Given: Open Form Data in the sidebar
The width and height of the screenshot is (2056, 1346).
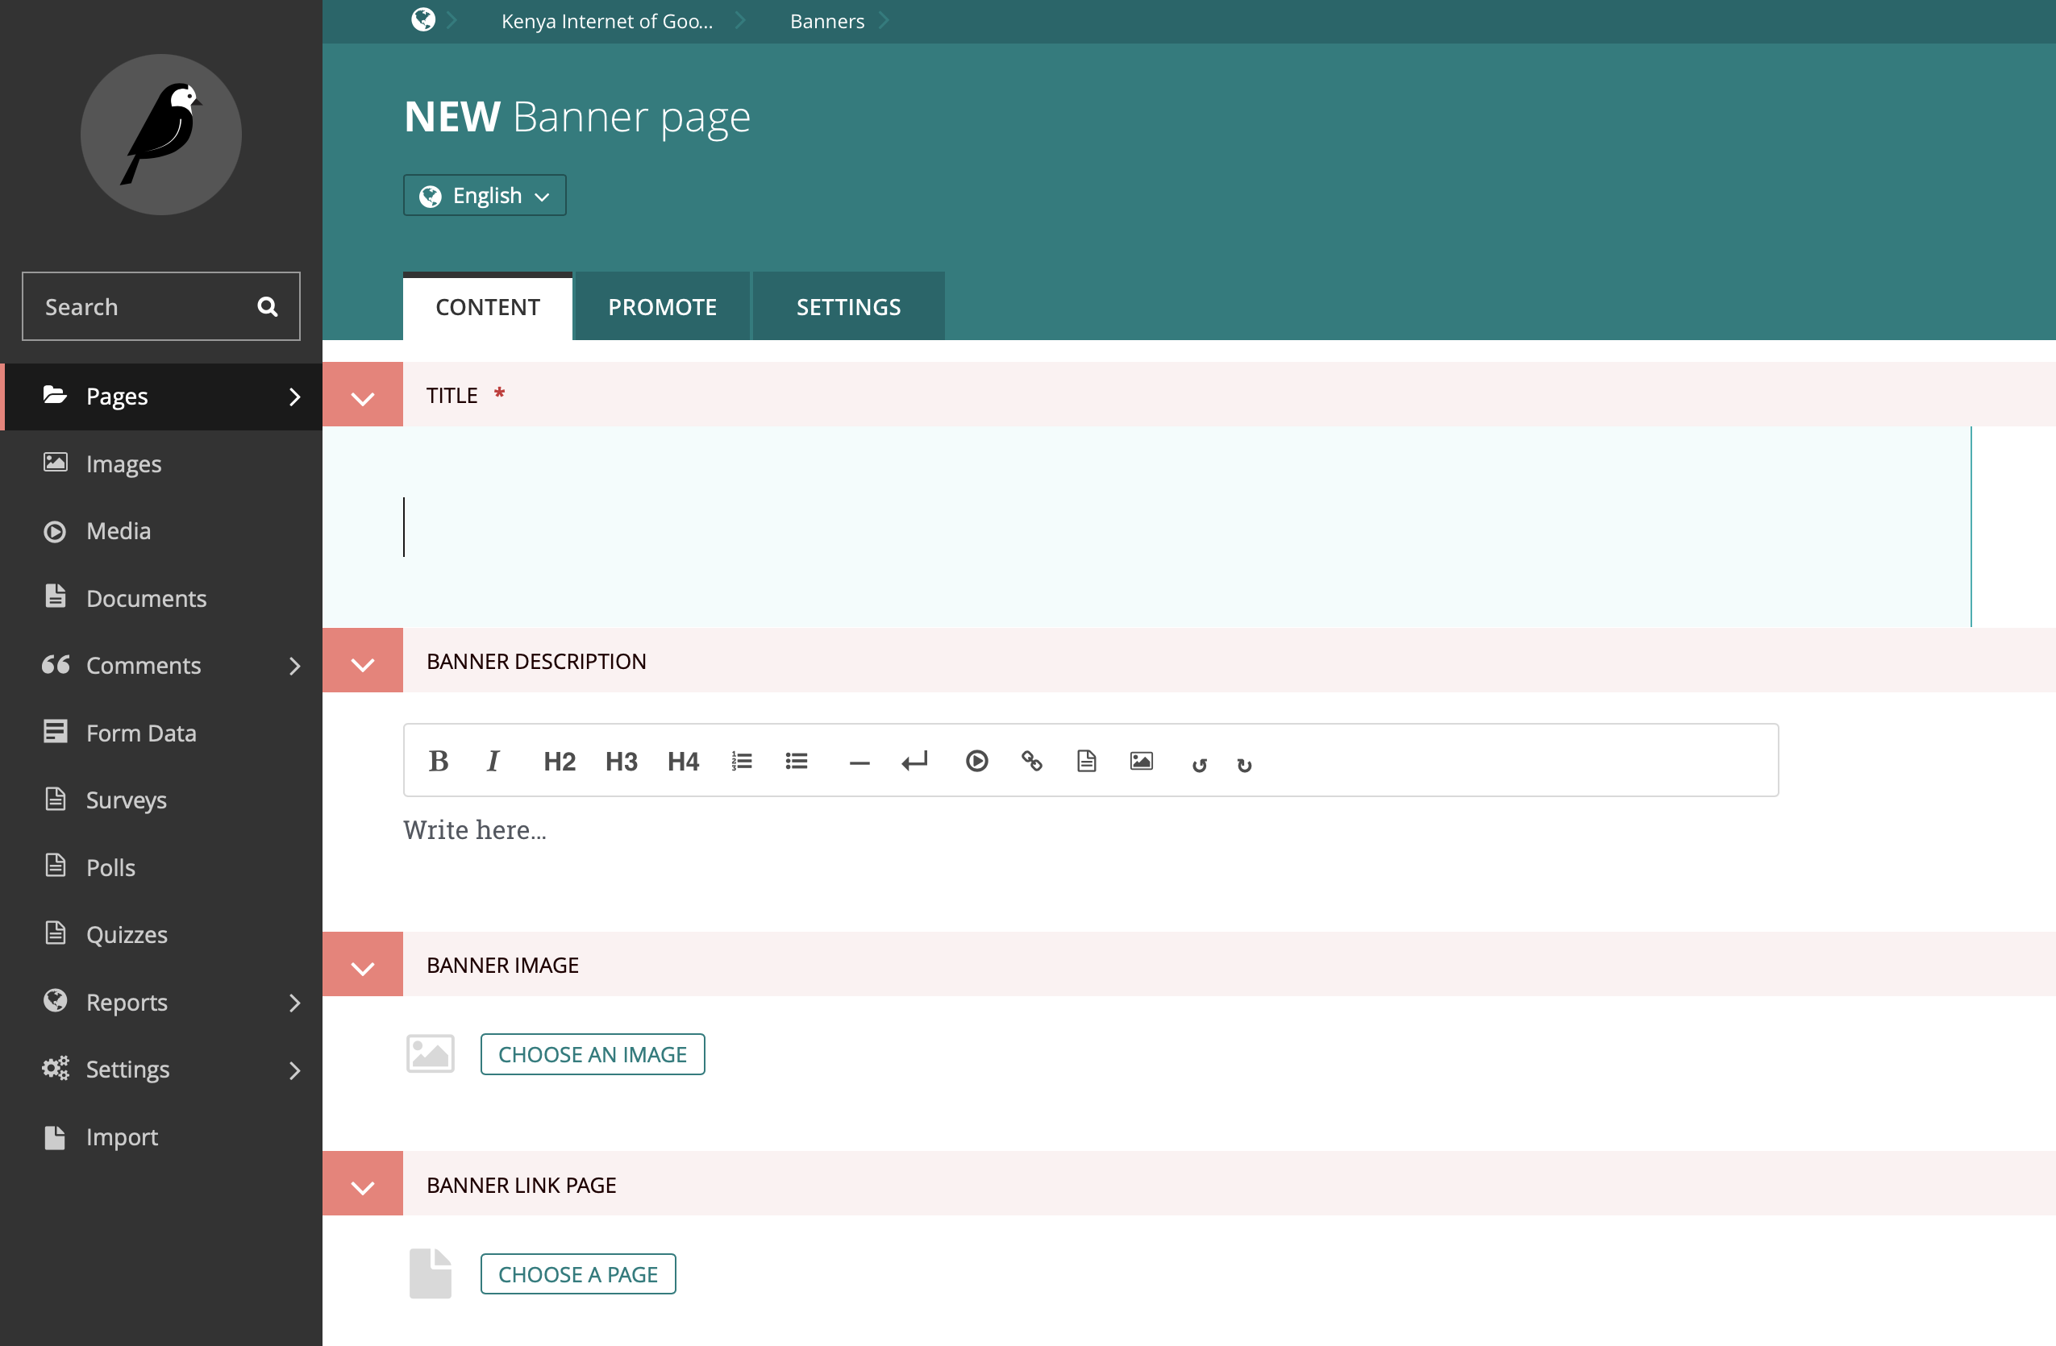Looking at the screenshot, I should click(161, 733).
